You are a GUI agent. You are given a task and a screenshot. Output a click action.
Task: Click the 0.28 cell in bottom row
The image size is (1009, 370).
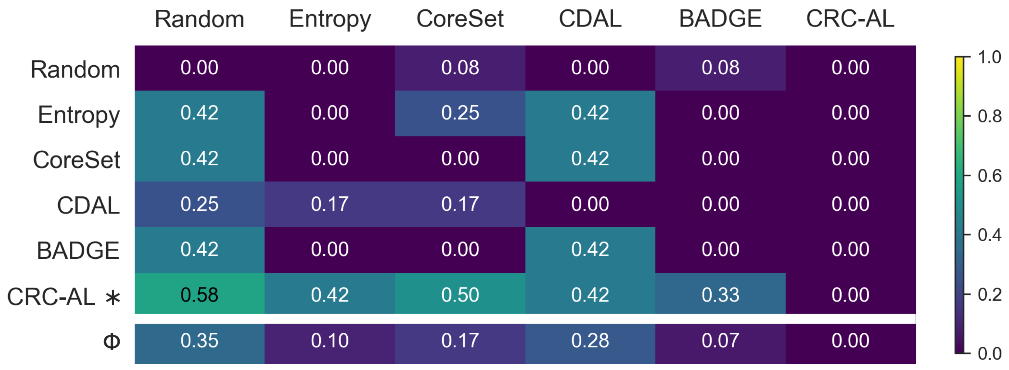point(590,340)
